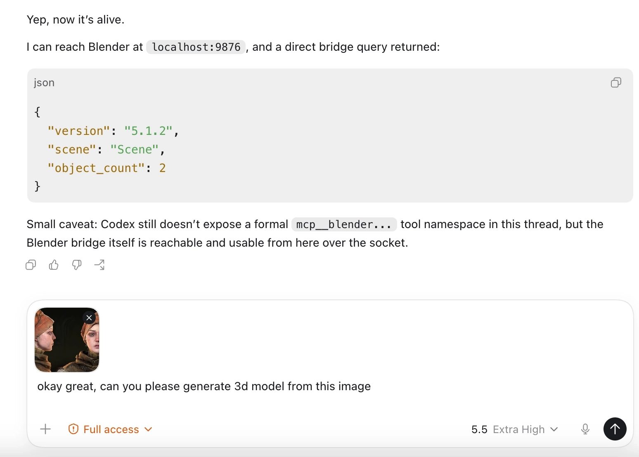
Task: Open the Full access permissions dropdown
Action: click(110, 429)
